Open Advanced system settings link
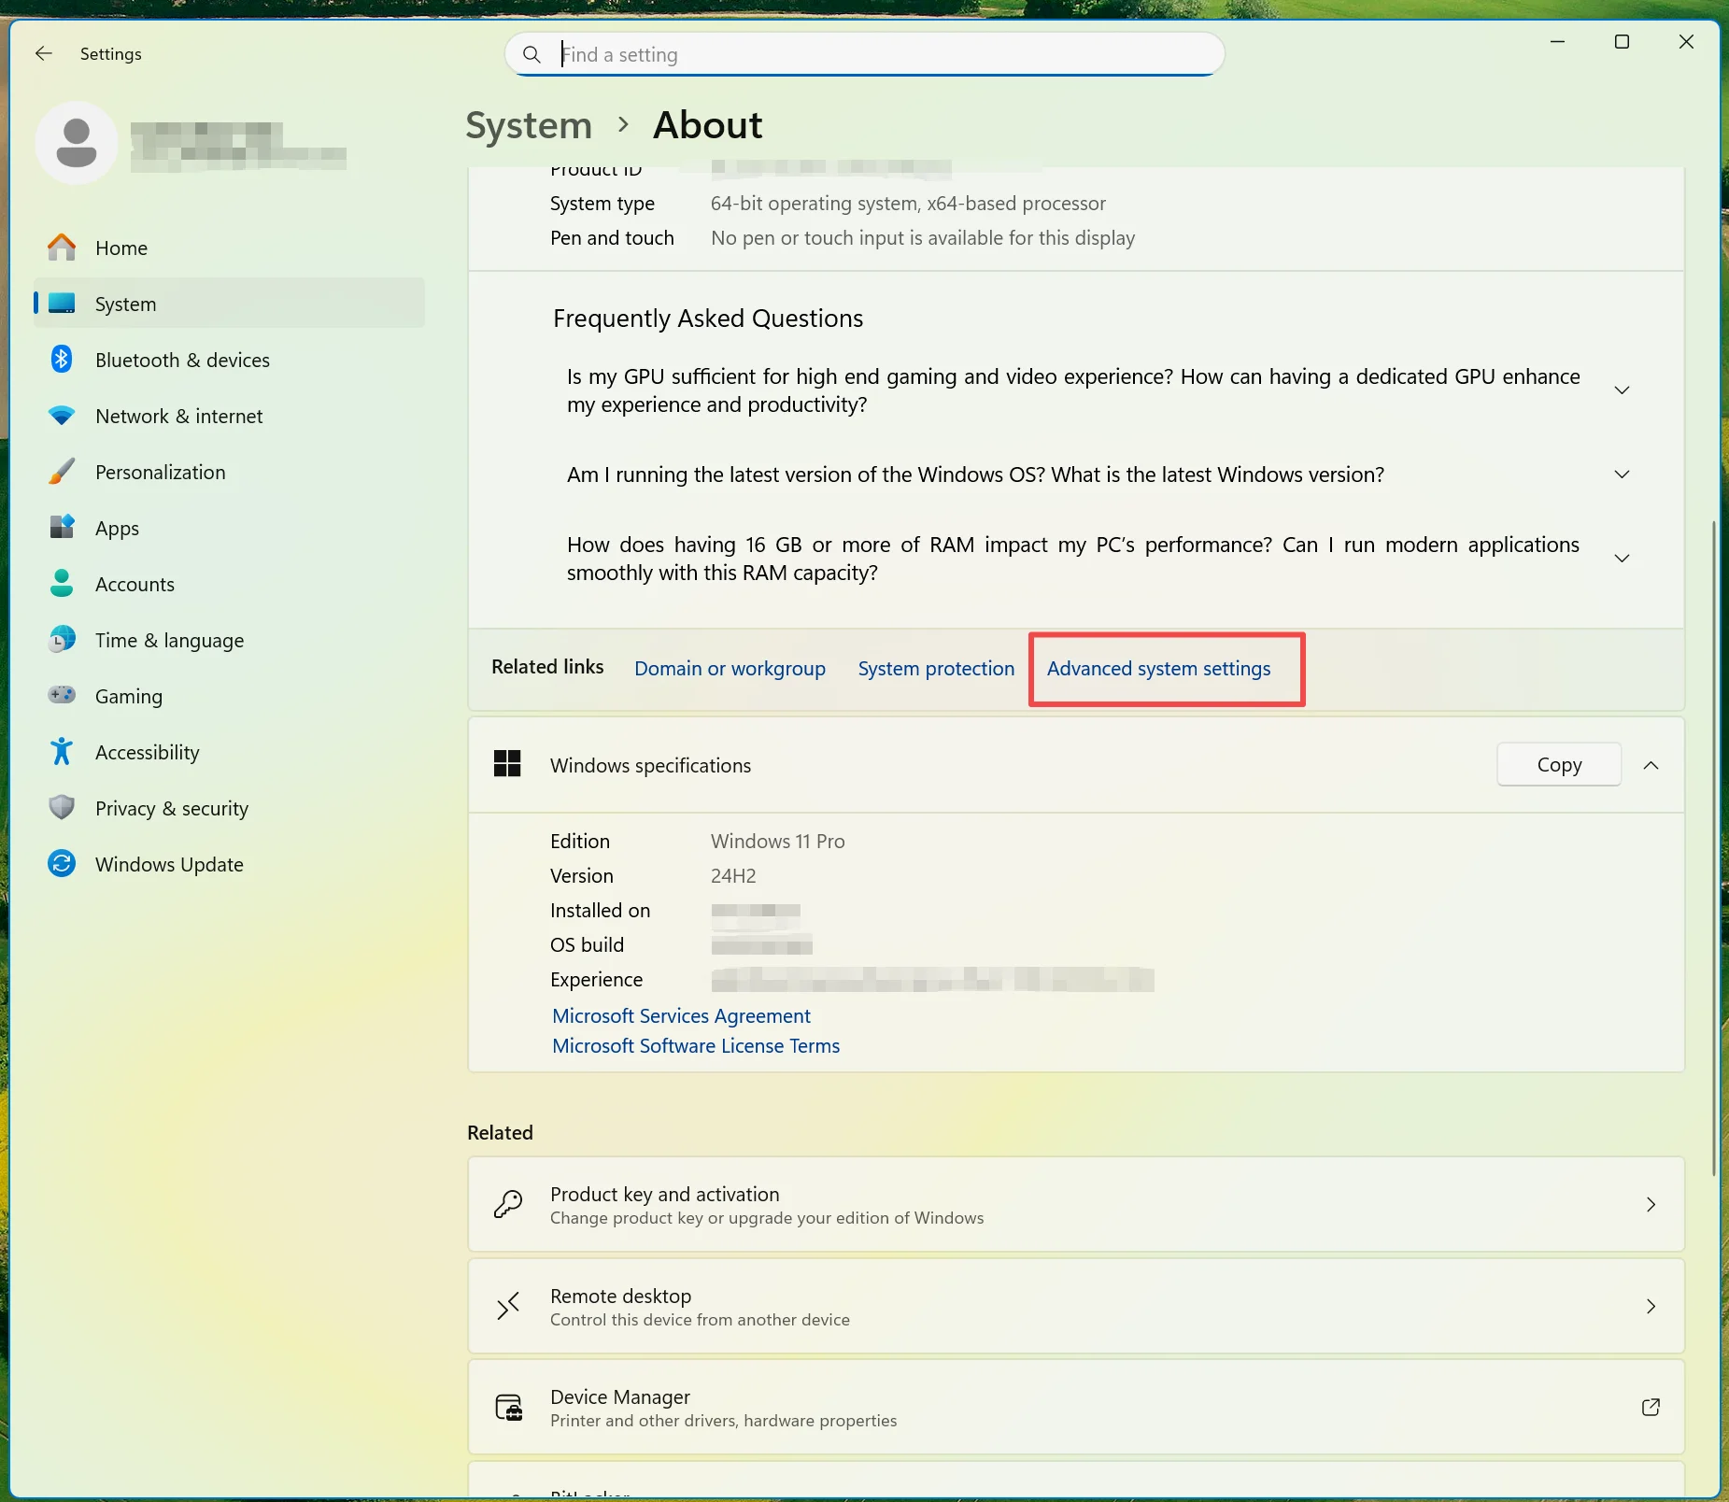This screenshot has height=1502, width=1729. pyautogui.click(x=1158, y=669)
